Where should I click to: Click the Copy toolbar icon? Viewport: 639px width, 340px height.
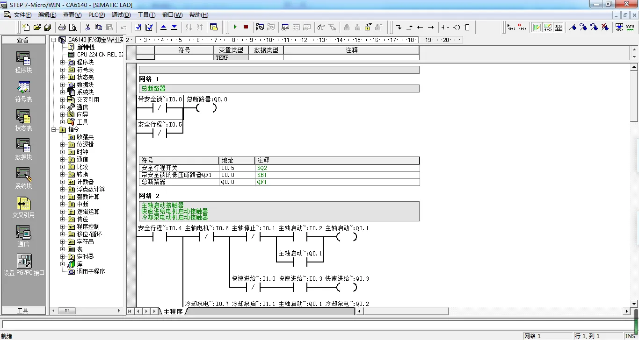point(98,27)
